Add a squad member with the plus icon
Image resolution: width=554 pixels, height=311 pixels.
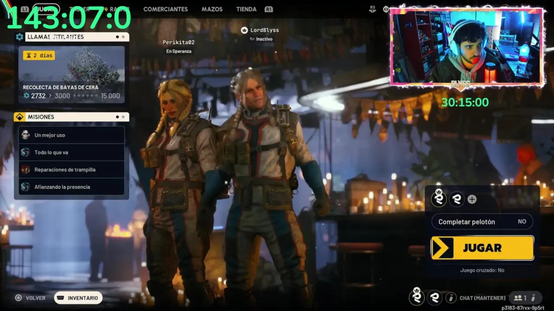coord(472,199)
